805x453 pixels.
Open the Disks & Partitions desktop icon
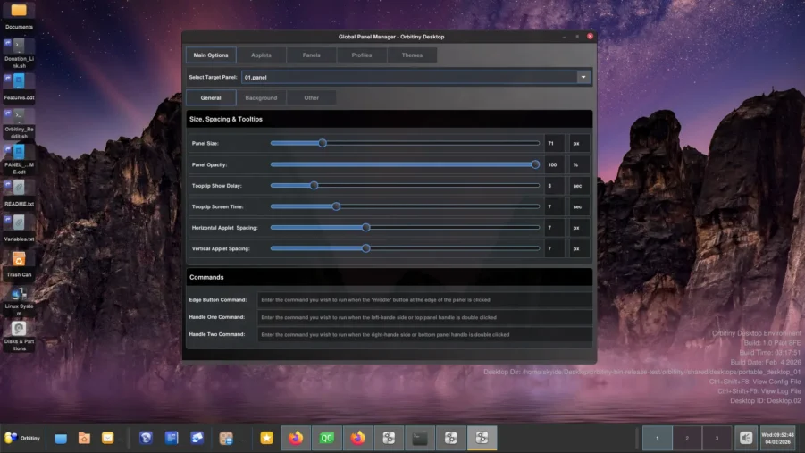click(x=19, y=329)
